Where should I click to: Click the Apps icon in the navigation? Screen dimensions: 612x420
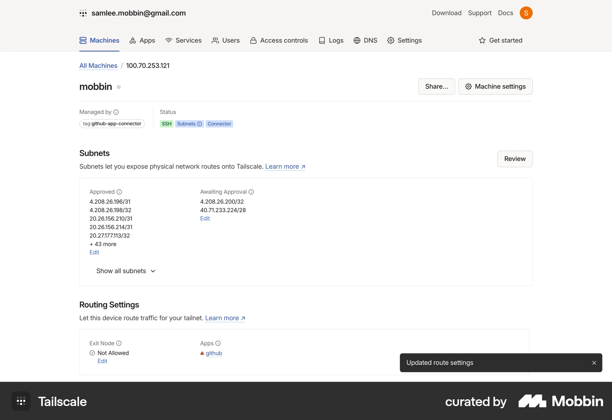pyautogui.click(x=133, y=40)
